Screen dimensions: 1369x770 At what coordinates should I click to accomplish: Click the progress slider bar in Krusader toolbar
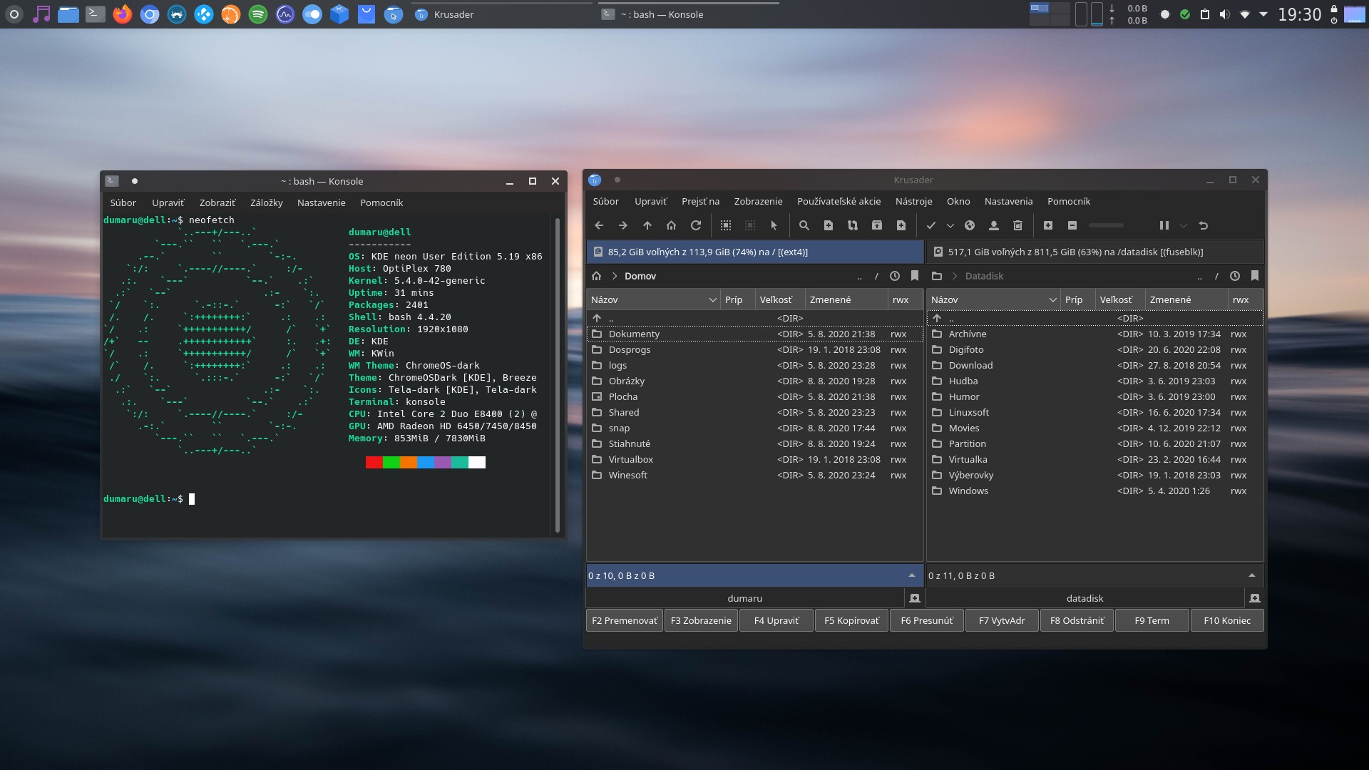pos(1106,225)
